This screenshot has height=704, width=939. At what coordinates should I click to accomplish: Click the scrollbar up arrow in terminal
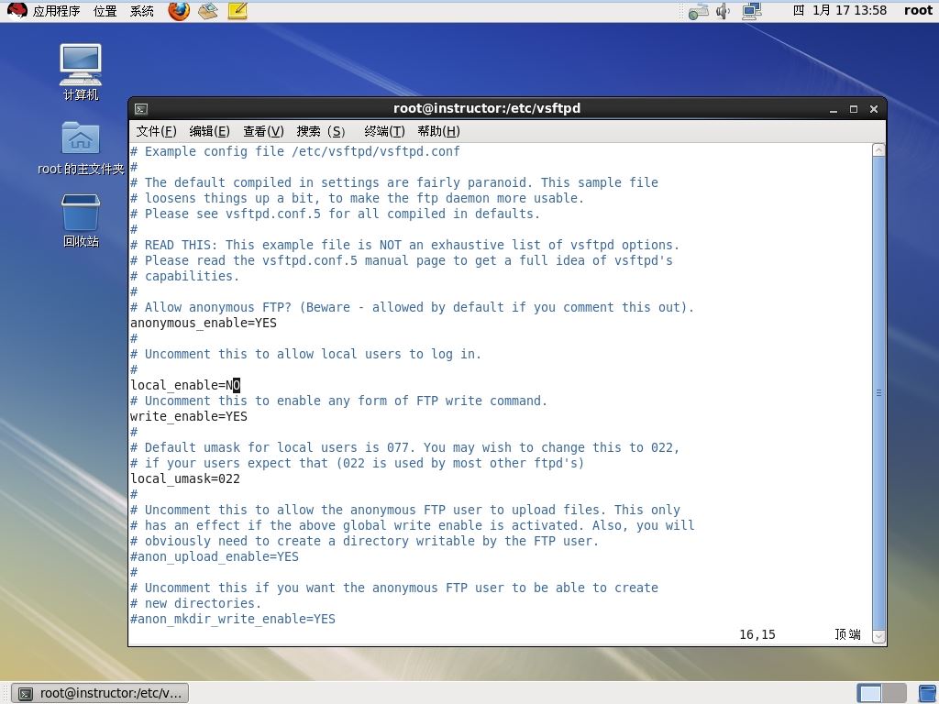coord(878,149)
